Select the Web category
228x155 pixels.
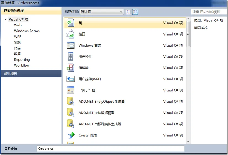pos(18,25)
